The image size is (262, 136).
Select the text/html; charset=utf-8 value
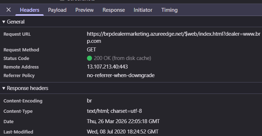114,111
